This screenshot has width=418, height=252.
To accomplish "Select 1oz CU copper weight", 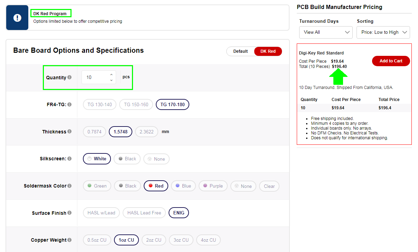I will 126,240.
